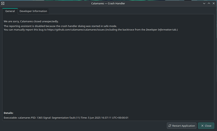The height and width of the screenshot is (131, 217).
Task: Click the Calamares — Crash Handler title text
Action: 108,3
